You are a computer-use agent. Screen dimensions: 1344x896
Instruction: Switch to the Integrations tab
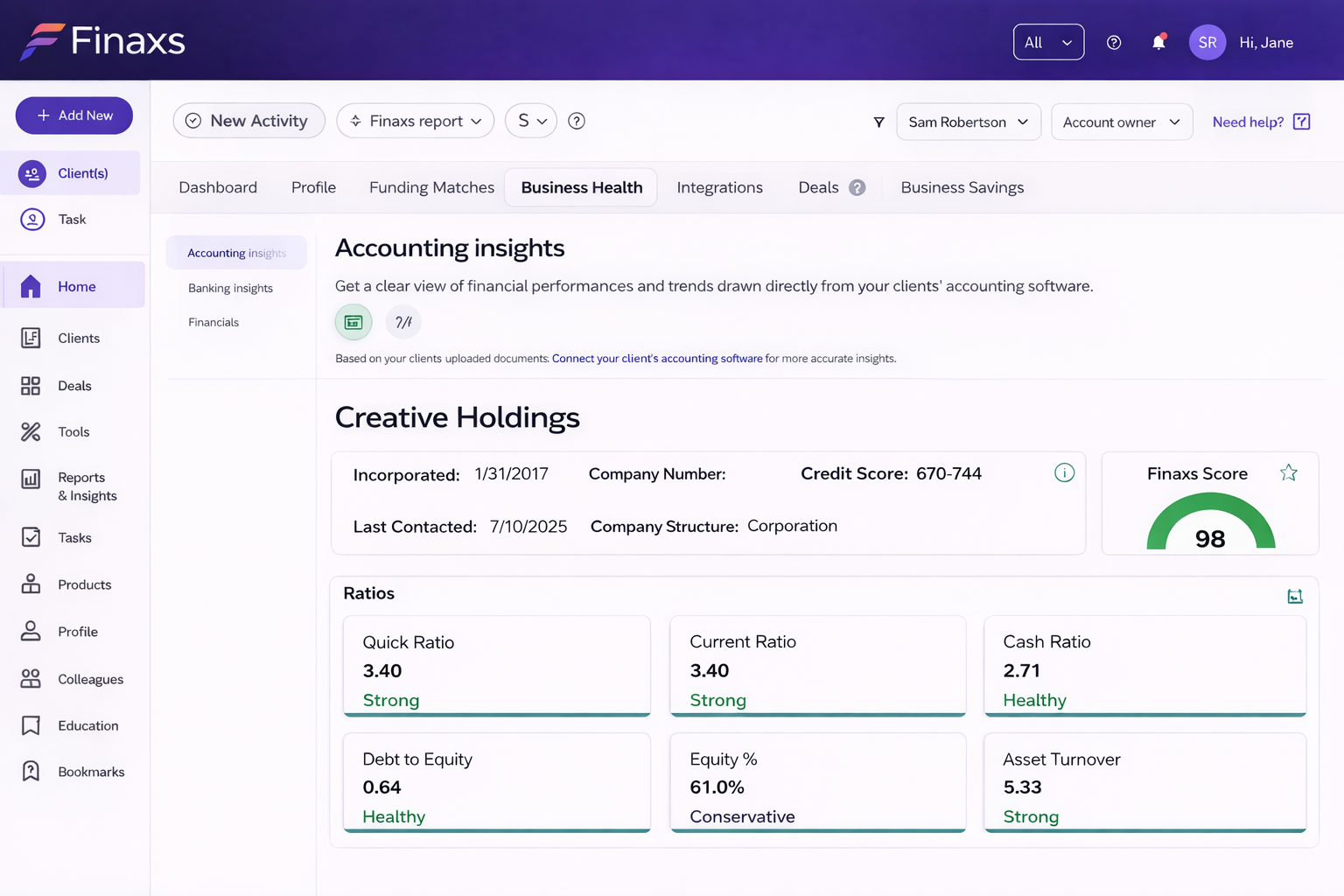pyautogui.click(x=719, y=187)
